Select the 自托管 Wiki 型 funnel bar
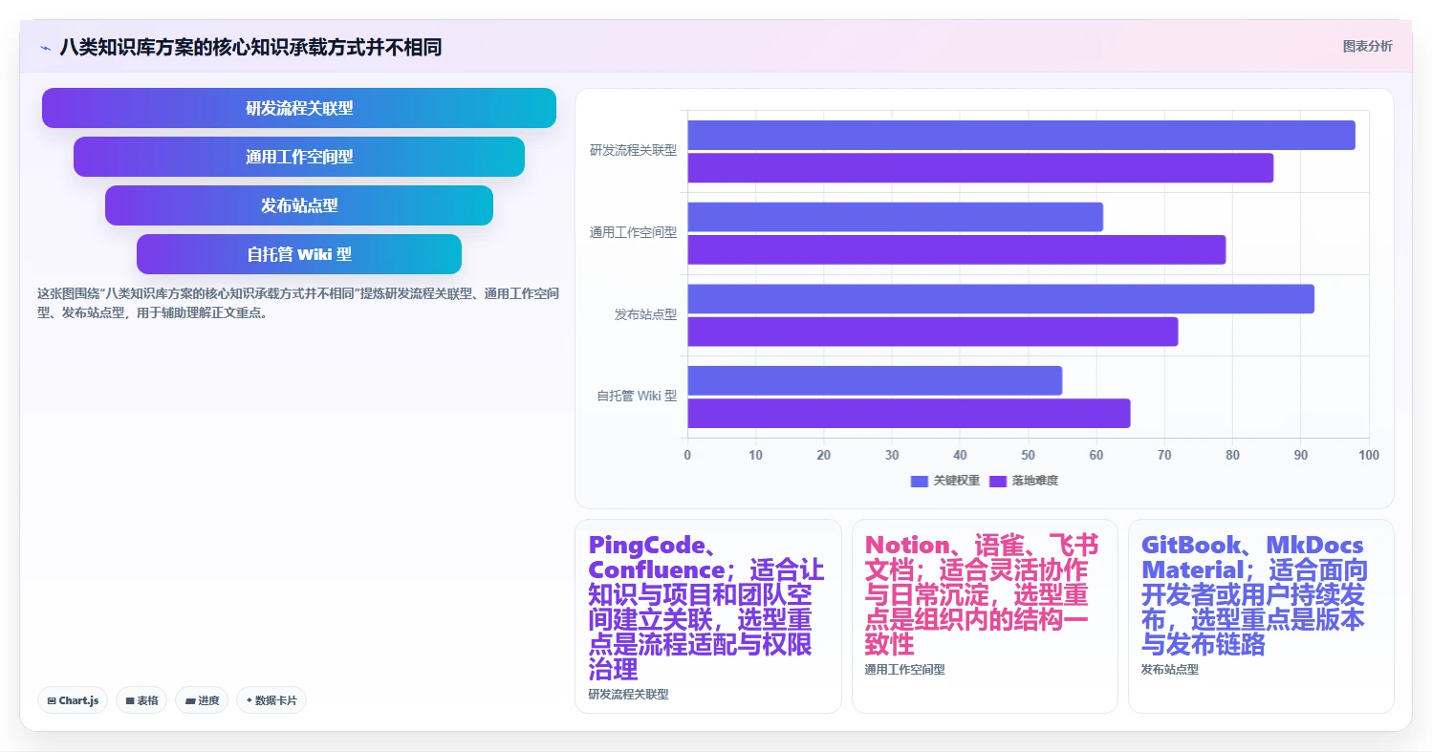1432x752 pixels. pyautogui.click(x=299, y=254)
